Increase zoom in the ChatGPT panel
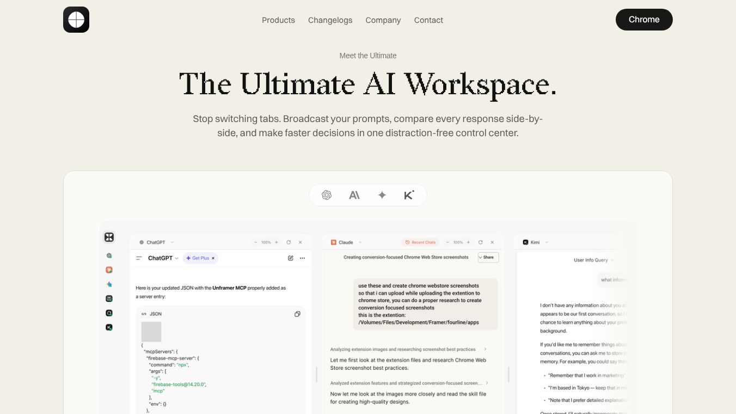The image size is (736, 414). (277, 242)
